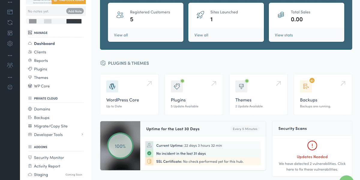The height and width of the screenshot is (180, 360).
Task: Click the '5 Update Available' plugins text
Action: click(x=184, y=106)
